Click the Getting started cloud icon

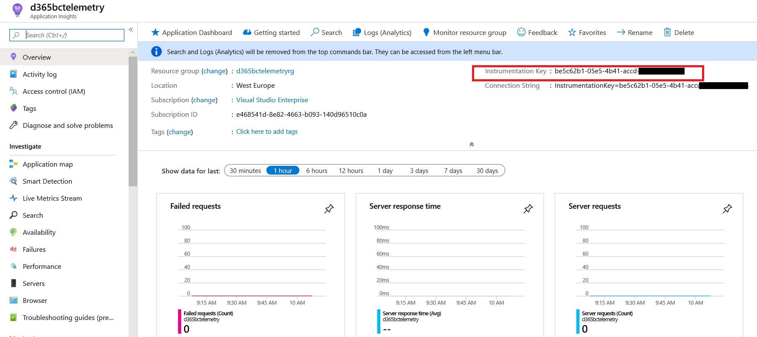[x=247, y=32]
